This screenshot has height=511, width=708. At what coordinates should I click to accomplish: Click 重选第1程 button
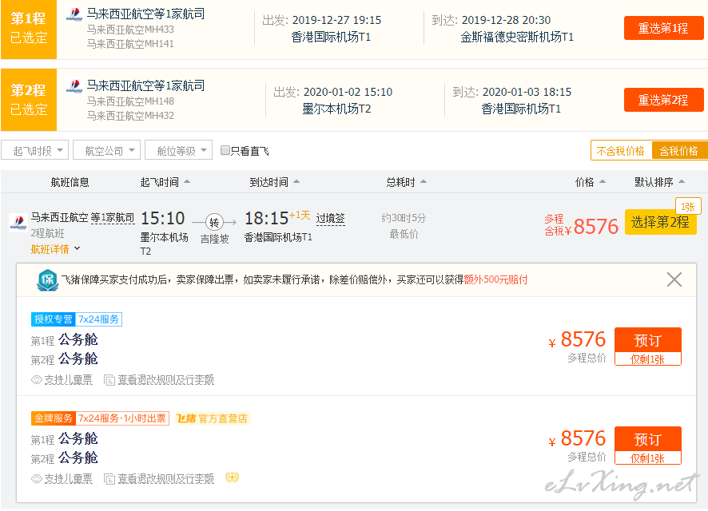click(663, 28)
